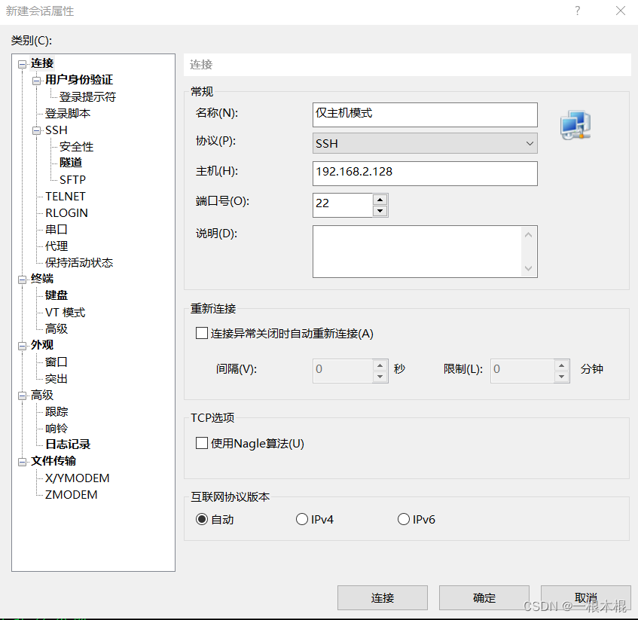Click the 说明 scrollbar up arrow
This screenshot has height=620, width=638.
tap(529, 235)
